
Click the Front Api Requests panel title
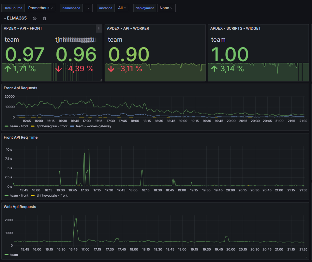click(x=20, y=88)
